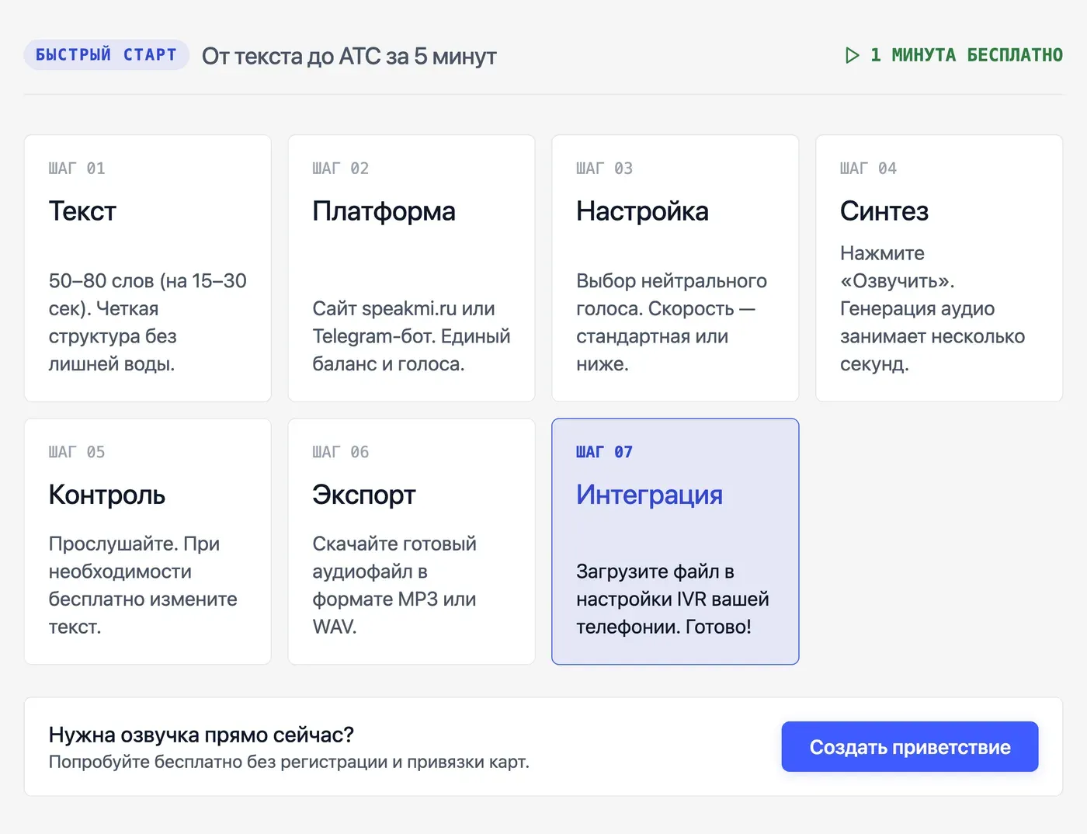Click the text 'Загрузите файл в настройки IVR'
Image resolution: width=1087 pixels, height=834 pixels.
coord(672,585)
